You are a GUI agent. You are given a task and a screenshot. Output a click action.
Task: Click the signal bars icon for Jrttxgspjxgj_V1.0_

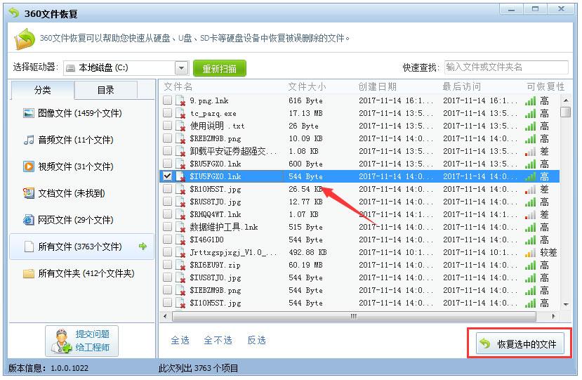pyautogui.click(x=530, y=253)
